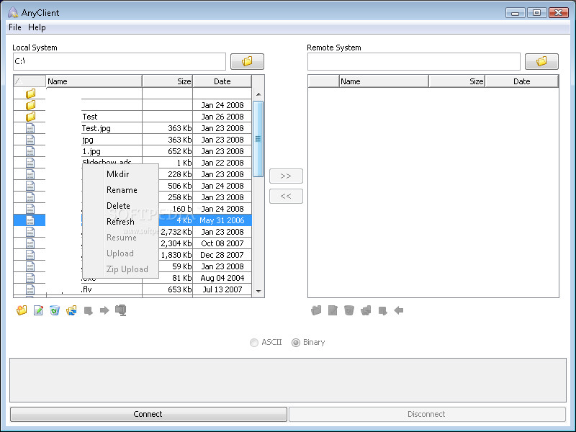The width and height of the screenshot is (576, 432).
Task: Click the local list scrollbar up arrow
Action: [258, 94]
